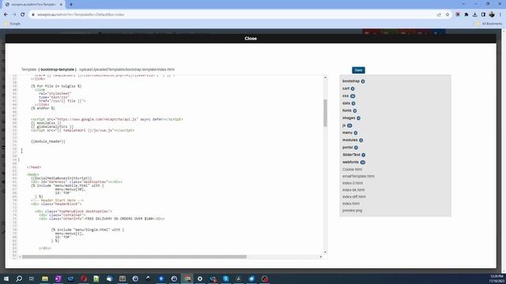Viewport: 506px width, 284px height.
Task: Open the menu folder
Action: (x=347, y=133)
